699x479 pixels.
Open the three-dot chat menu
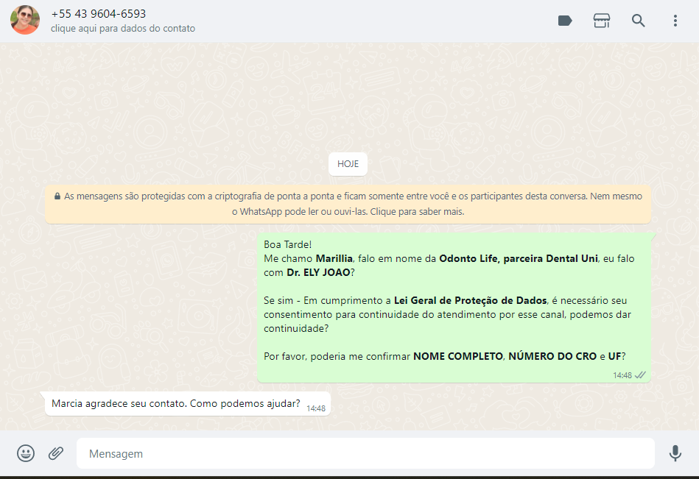pyautogui.click(x=675, y=21)
